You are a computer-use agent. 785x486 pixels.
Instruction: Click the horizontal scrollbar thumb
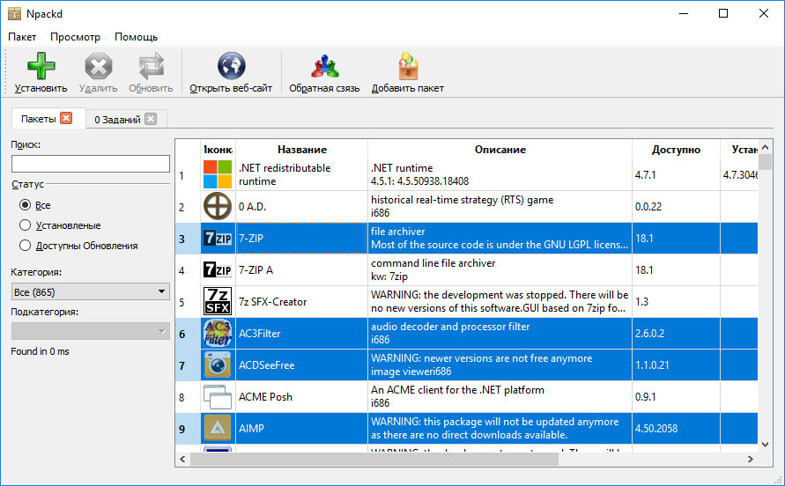pyautogui.click(x=374, y=459)
